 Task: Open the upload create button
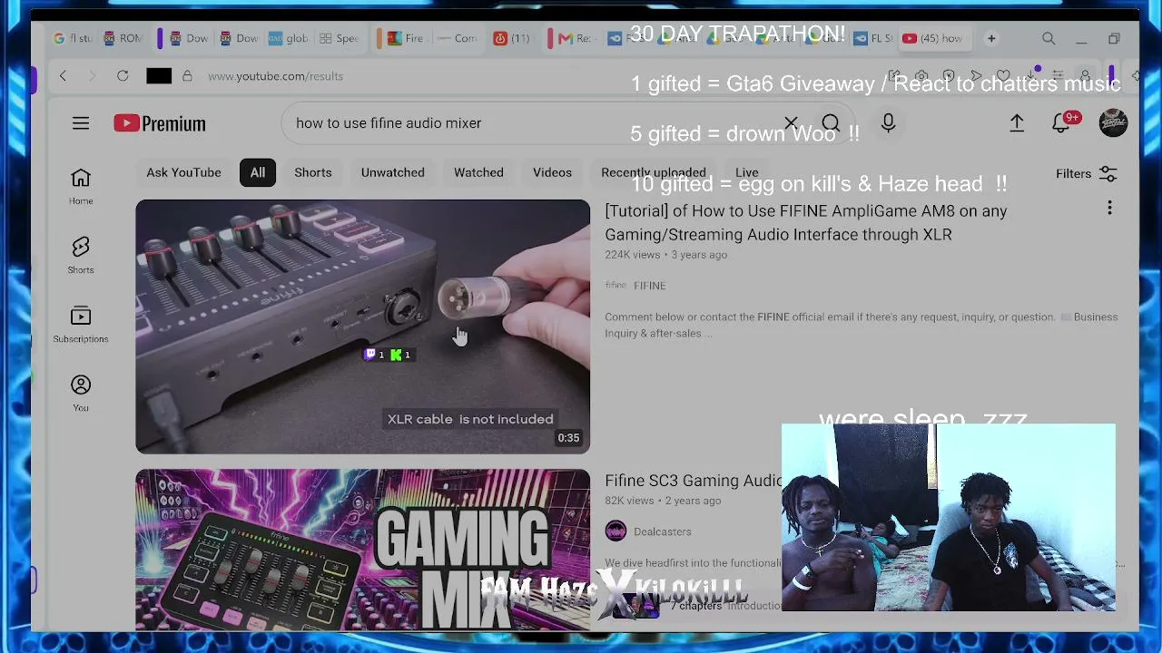click(x=1017, y=123)
